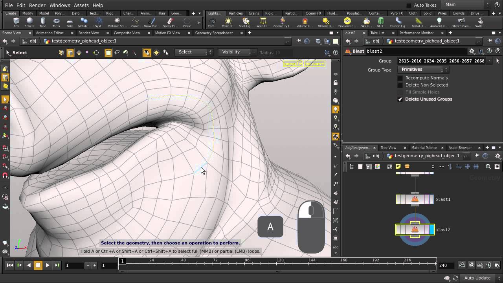Enable the Recompute Normals checkbox
Image resolution: width=503 pixels, height=283 pixels.
tap(400, 78)
